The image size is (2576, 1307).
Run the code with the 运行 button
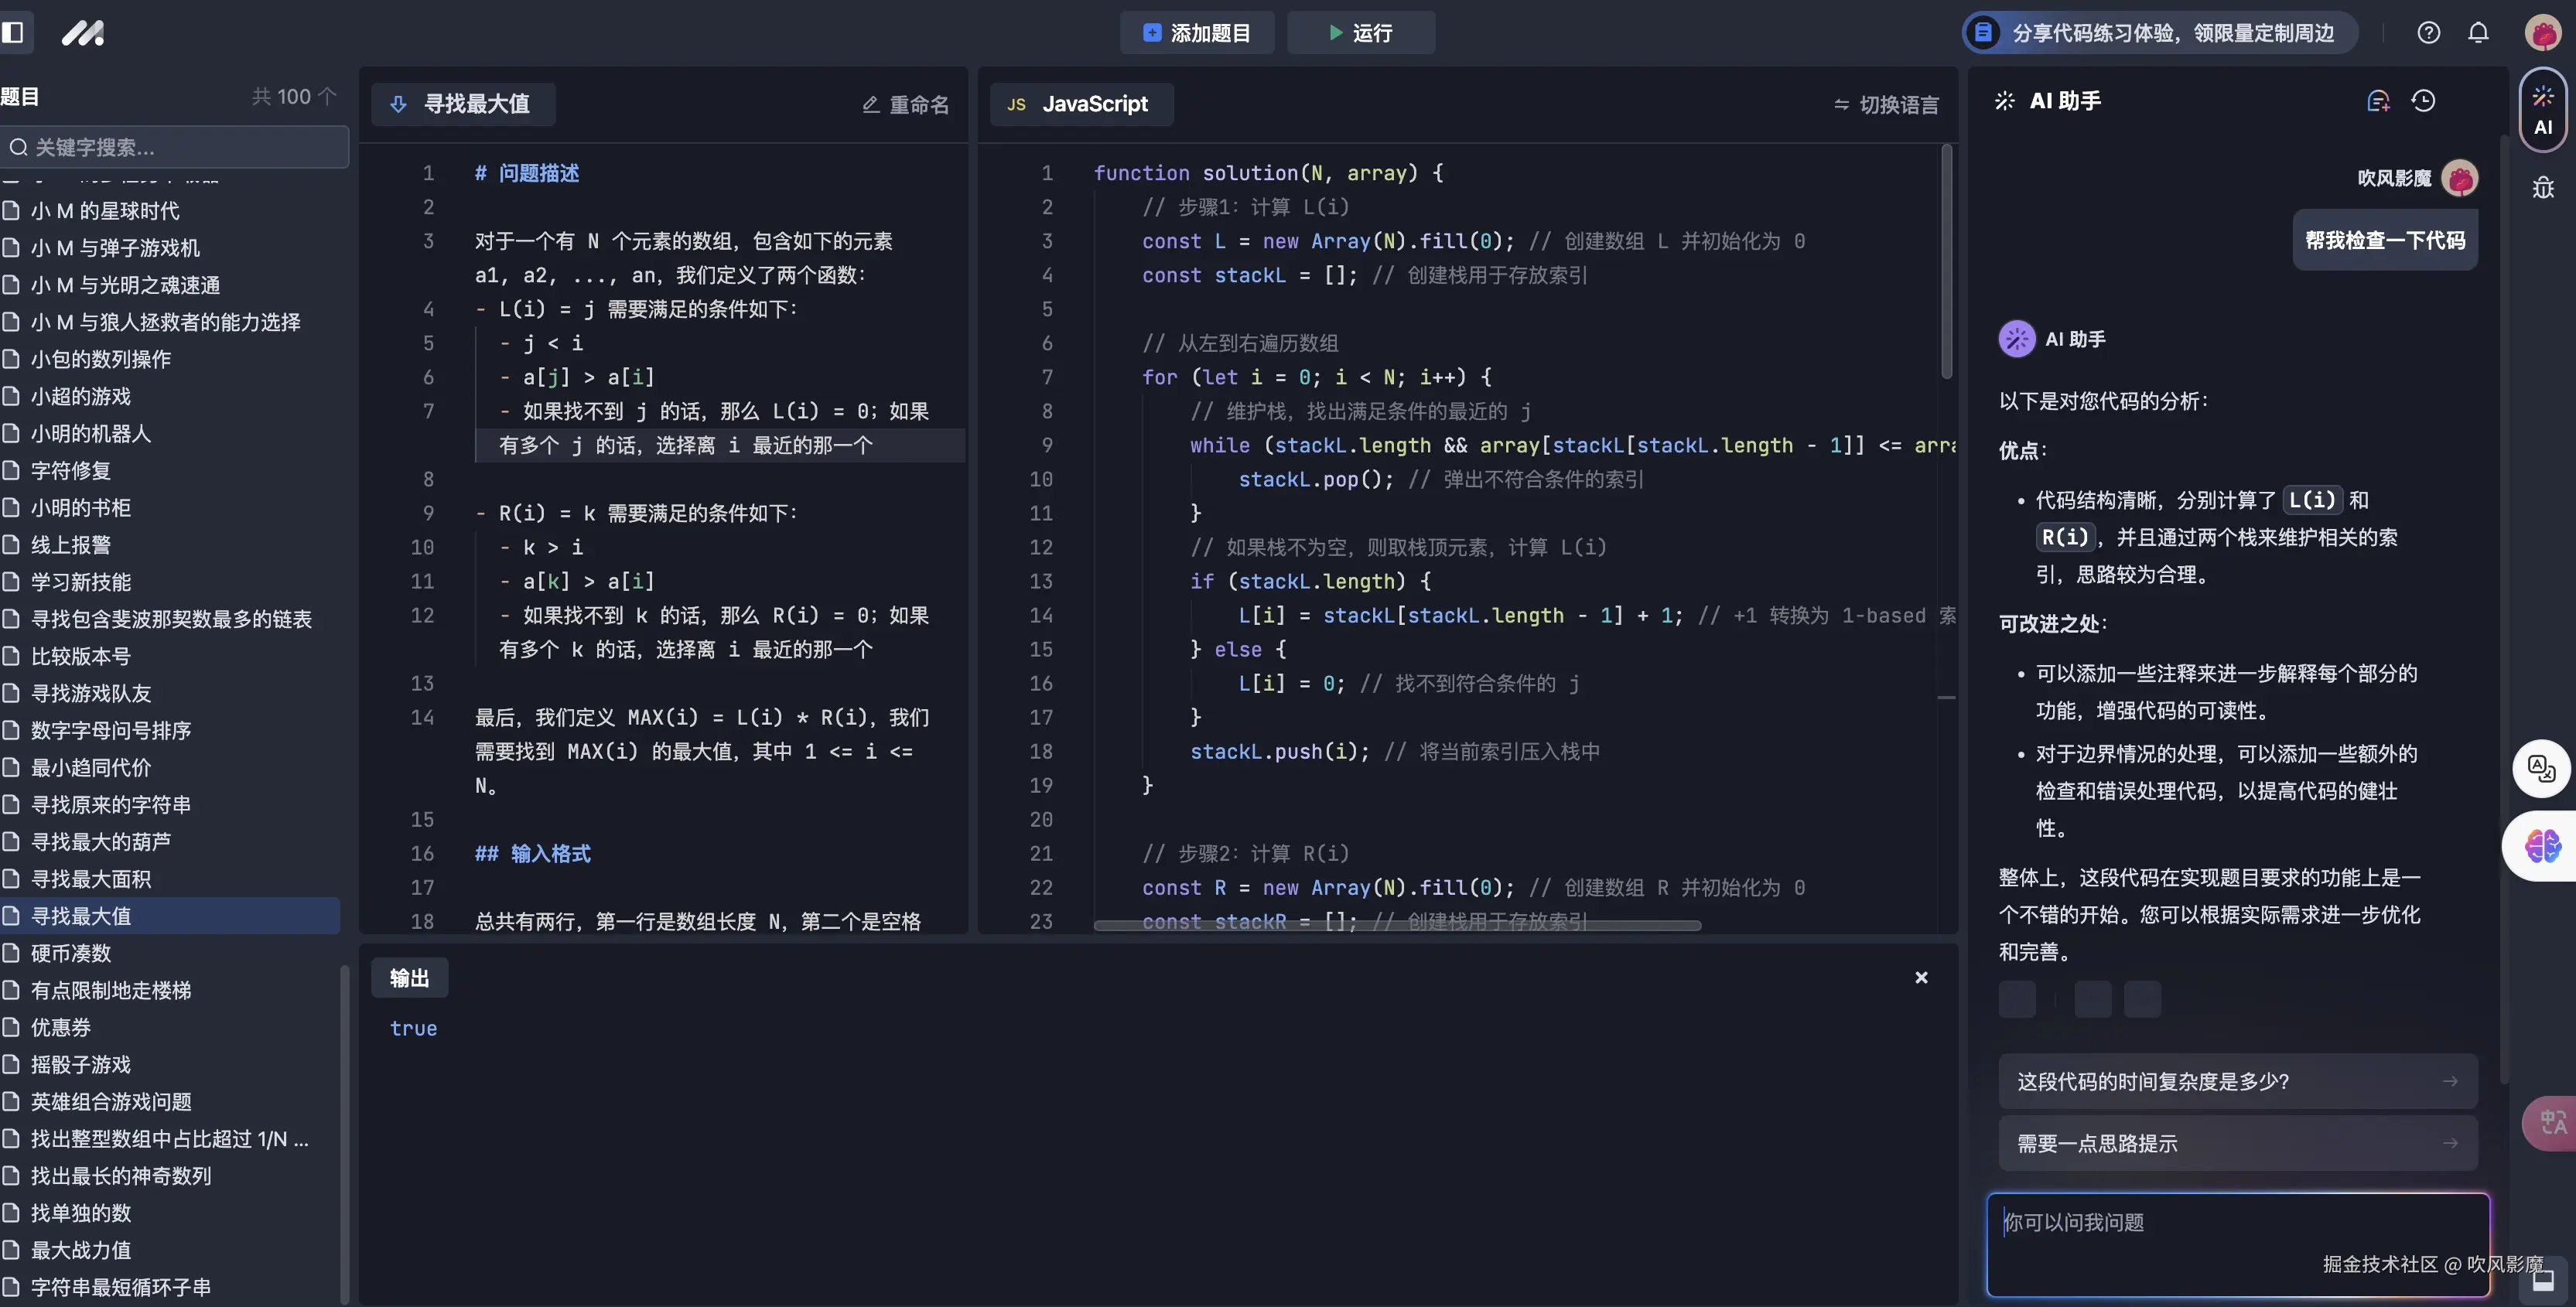1360,33
